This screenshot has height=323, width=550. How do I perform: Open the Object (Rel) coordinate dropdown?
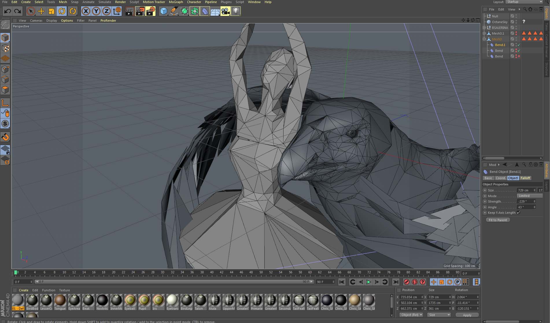[x=411, y=315]
